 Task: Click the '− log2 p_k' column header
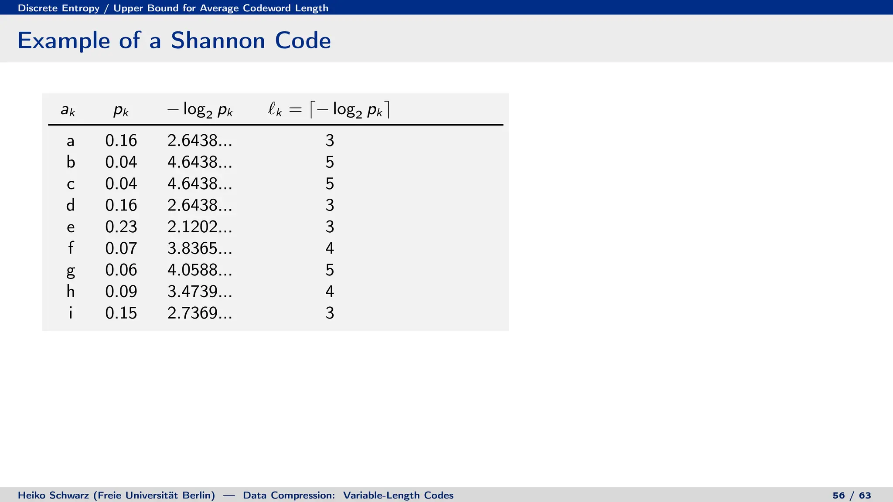click(200, 110)
